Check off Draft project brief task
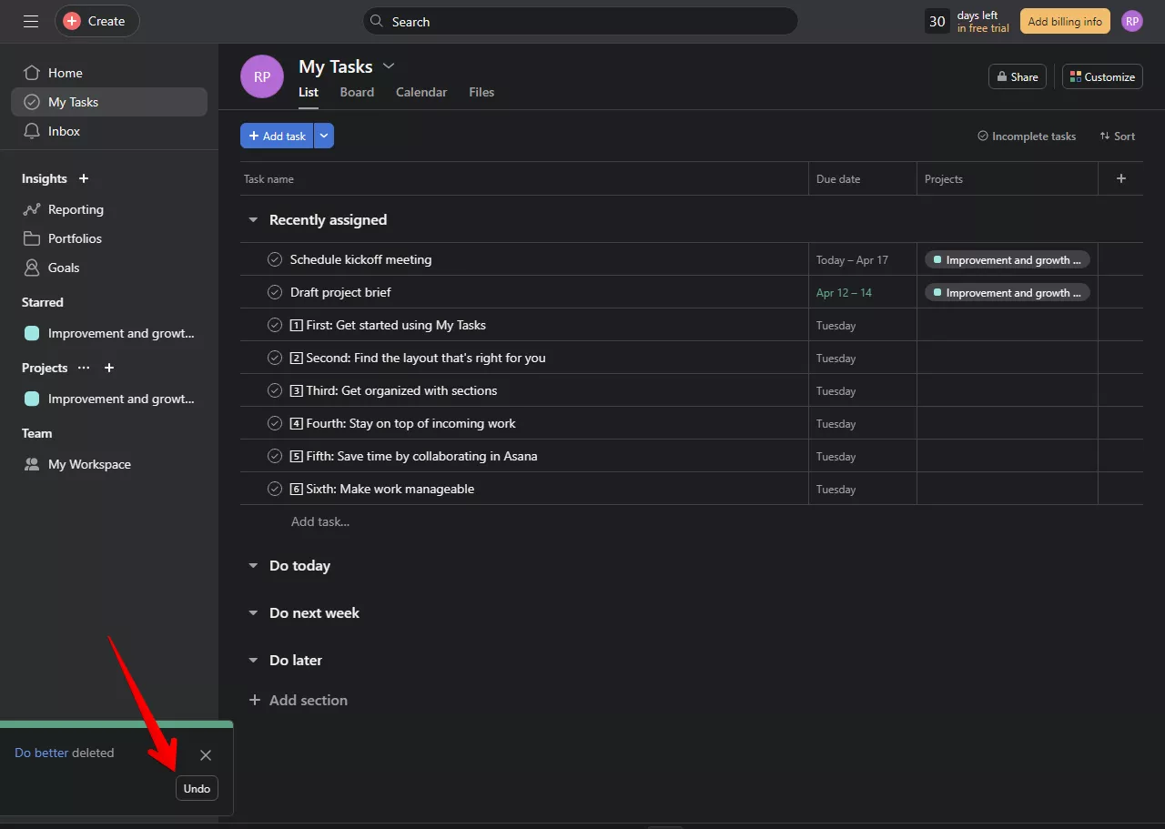This screenshot has height=829, width=1165. click(x=275, y=292)
